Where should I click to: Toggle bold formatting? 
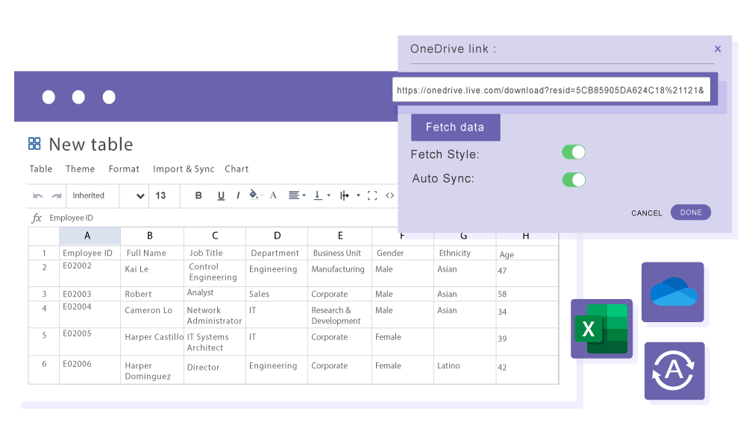coord(198,195)
